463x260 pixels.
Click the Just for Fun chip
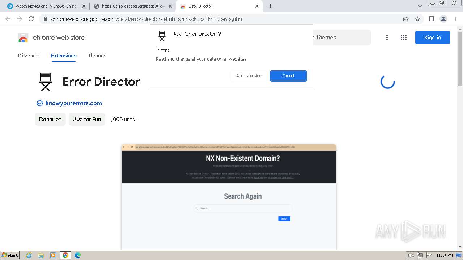click(87, 119)
